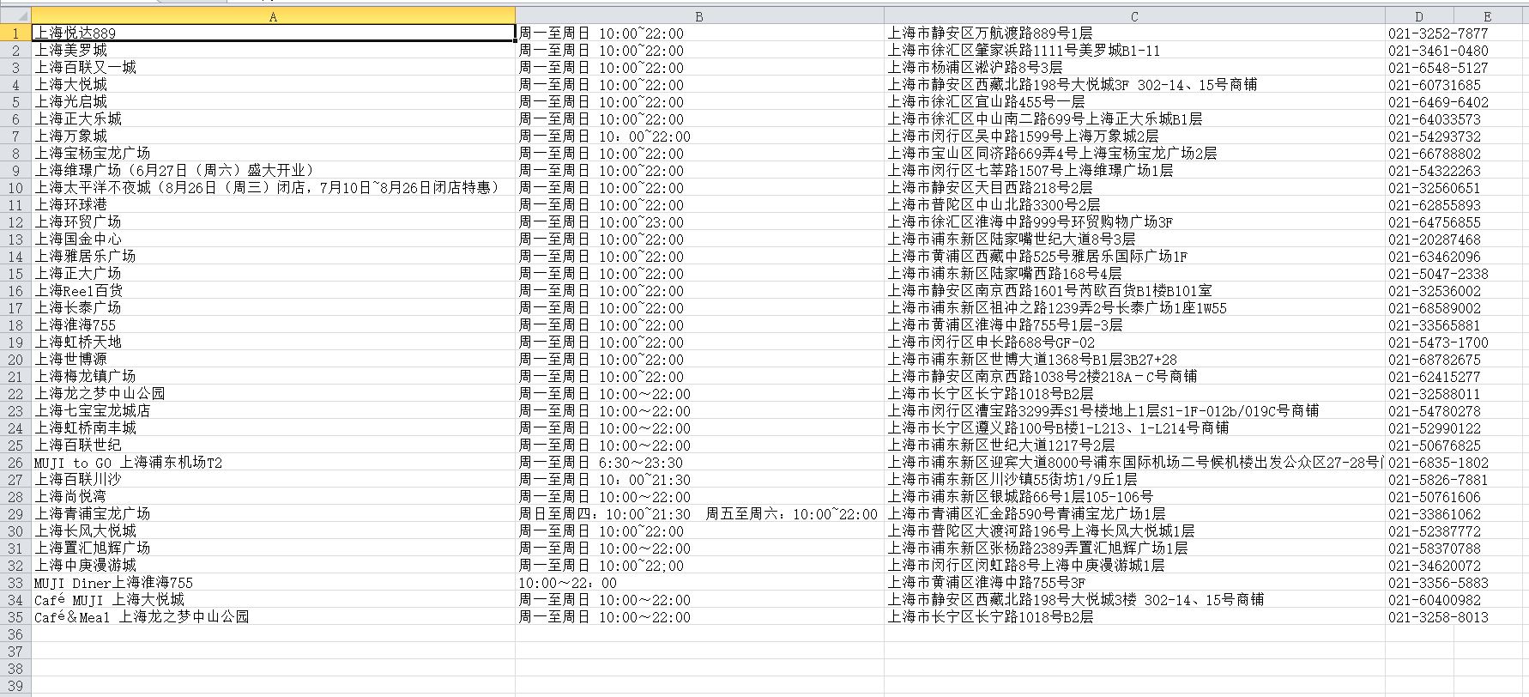This screenshot has height=697, width=1529.
Task: Click cell 上海国金中心
Action: click(273, 239)
